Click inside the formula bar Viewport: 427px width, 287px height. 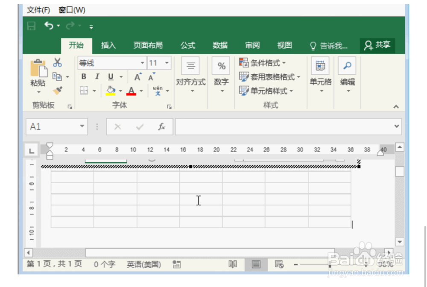283,126
